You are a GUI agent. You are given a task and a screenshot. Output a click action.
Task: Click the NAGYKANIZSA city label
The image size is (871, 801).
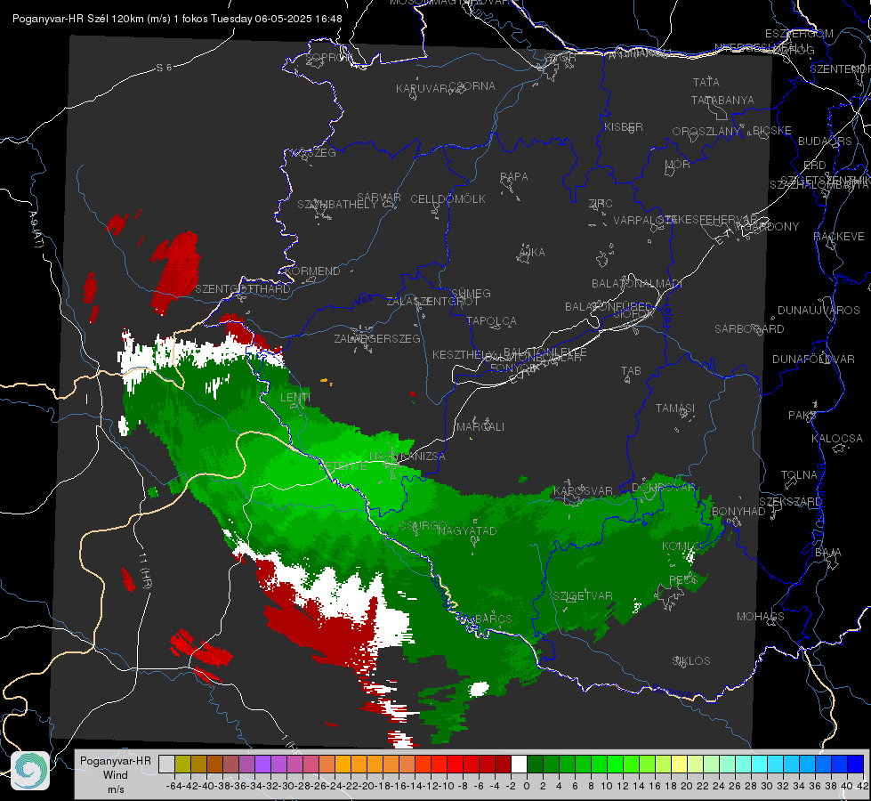pos(407,457)
